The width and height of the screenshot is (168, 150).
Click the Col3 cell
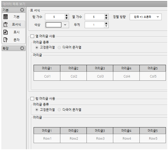coord(100,76)
